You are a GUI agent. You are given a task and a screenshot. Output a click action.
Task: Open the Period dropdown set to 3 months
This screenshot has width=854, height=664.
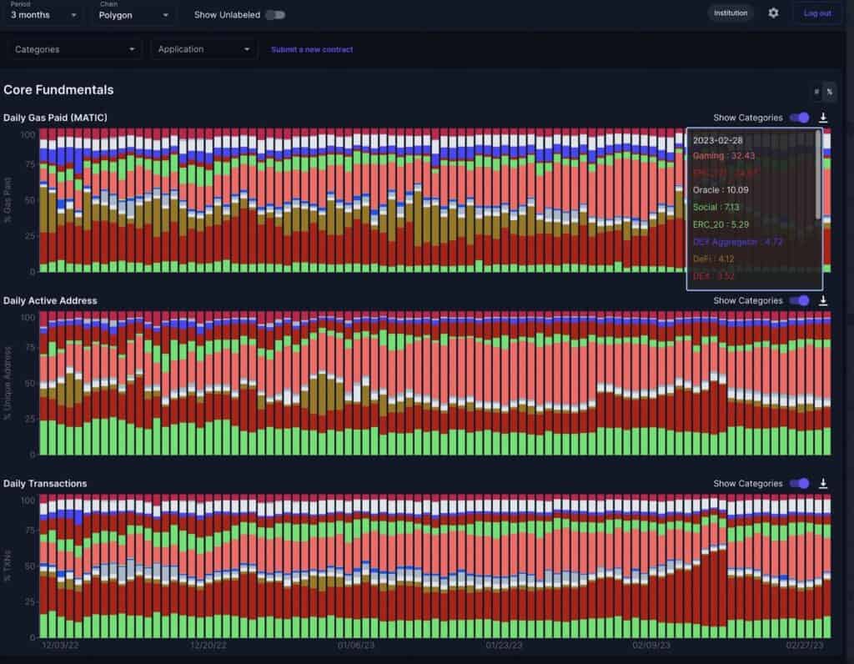coord(43,15)
